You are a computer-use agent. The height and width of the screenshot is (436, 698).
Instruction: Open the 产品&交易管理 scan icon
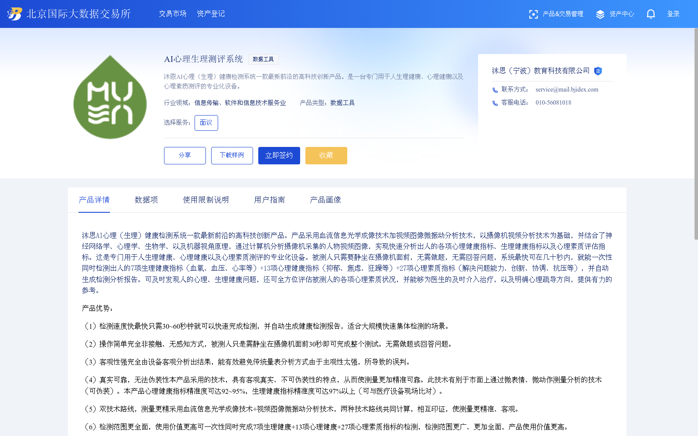(533, 14)
